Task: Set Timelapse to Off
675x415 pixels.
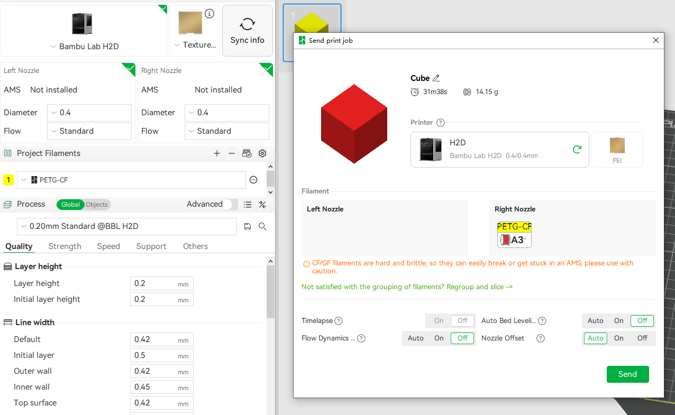Action: (462, 321)
